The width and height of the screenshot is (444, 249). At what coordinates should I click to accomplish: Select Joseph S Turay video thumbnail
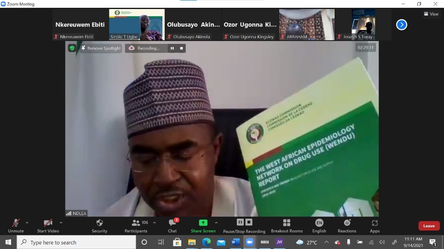pos(363,25)
